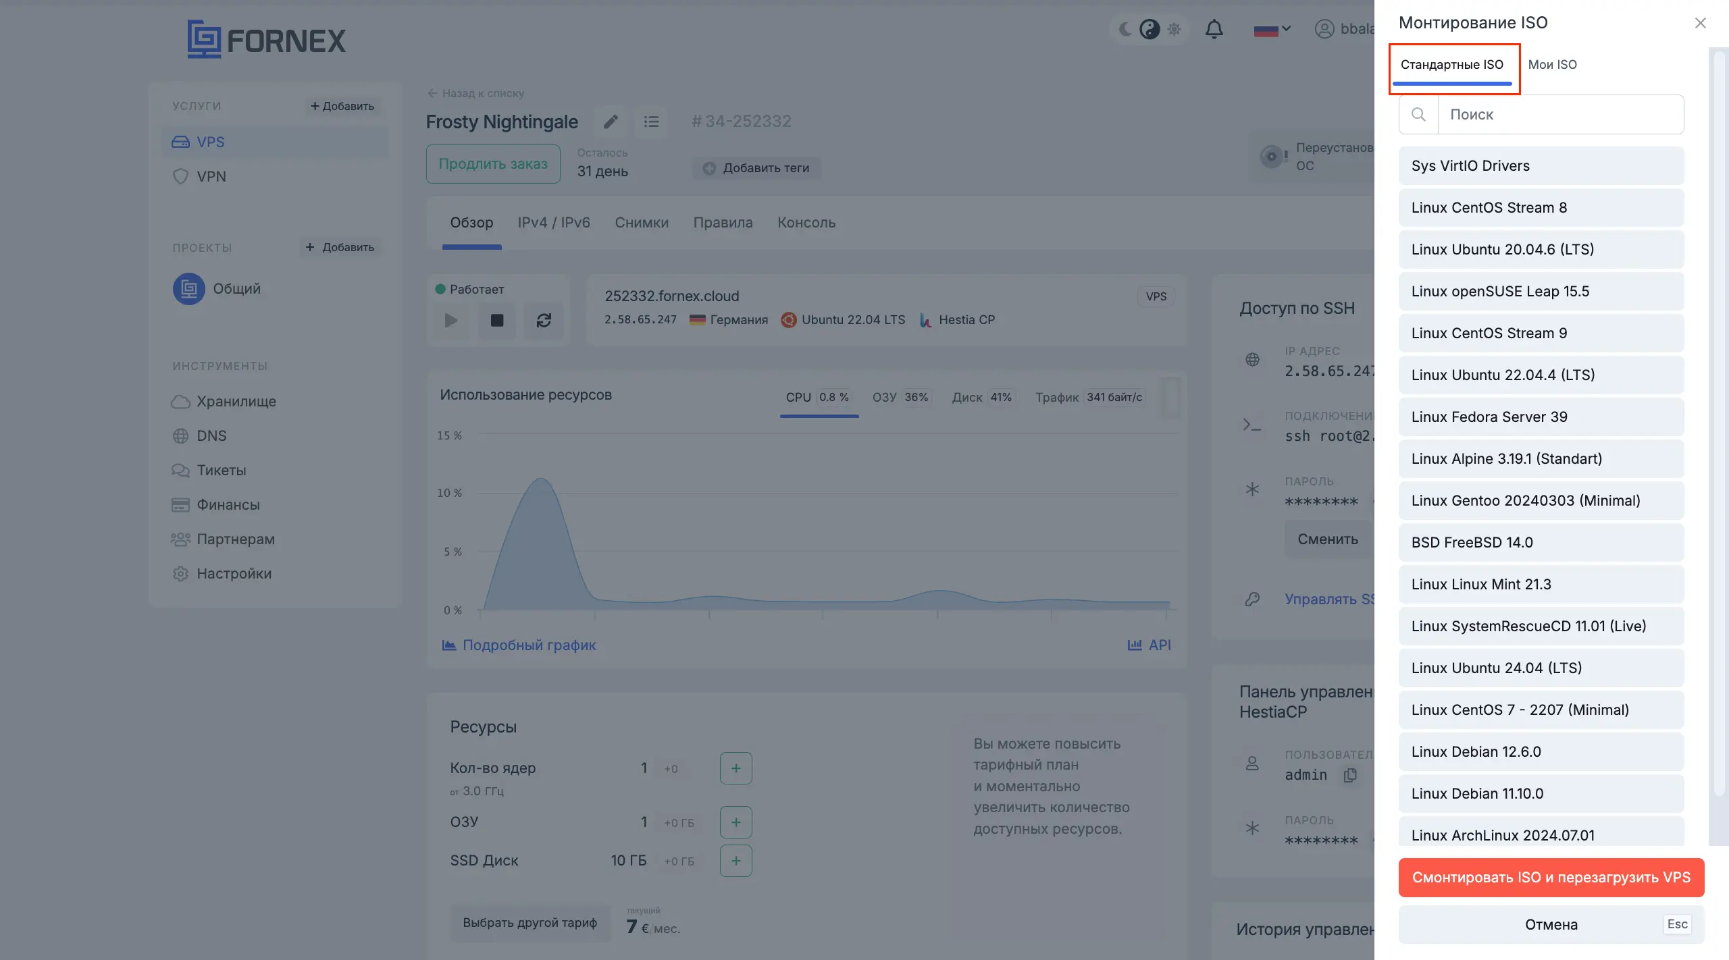Select Linux SystemRescueCD 11.01 (Live)

coord(1541,626)
